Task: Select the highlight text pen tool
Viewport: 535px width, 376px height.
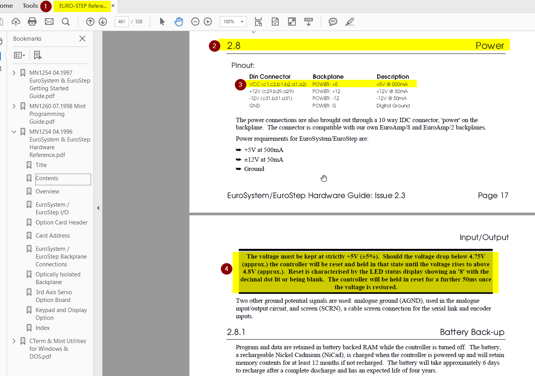Action: pos(350,22)
